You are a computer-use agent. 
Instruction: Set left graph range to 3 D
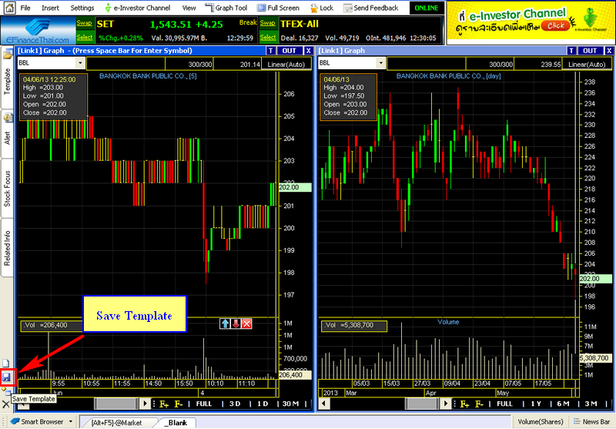(235, 404)
